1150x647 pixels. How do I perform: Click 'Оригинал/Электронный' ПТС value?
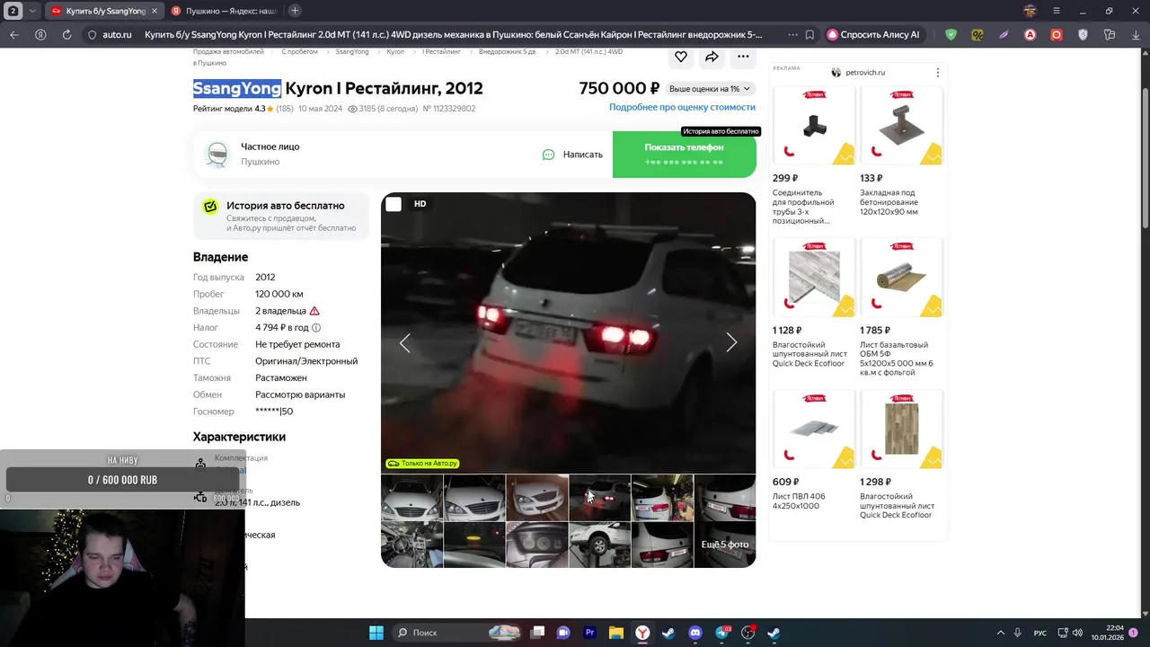click(x=306, y=361)
